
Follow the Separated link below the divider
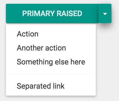51,86
